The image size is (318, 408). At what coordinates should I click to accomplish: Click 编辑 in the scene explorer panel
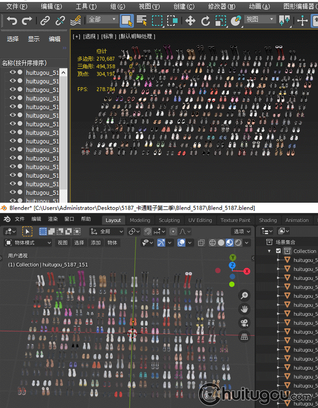(x=55, y=39)
